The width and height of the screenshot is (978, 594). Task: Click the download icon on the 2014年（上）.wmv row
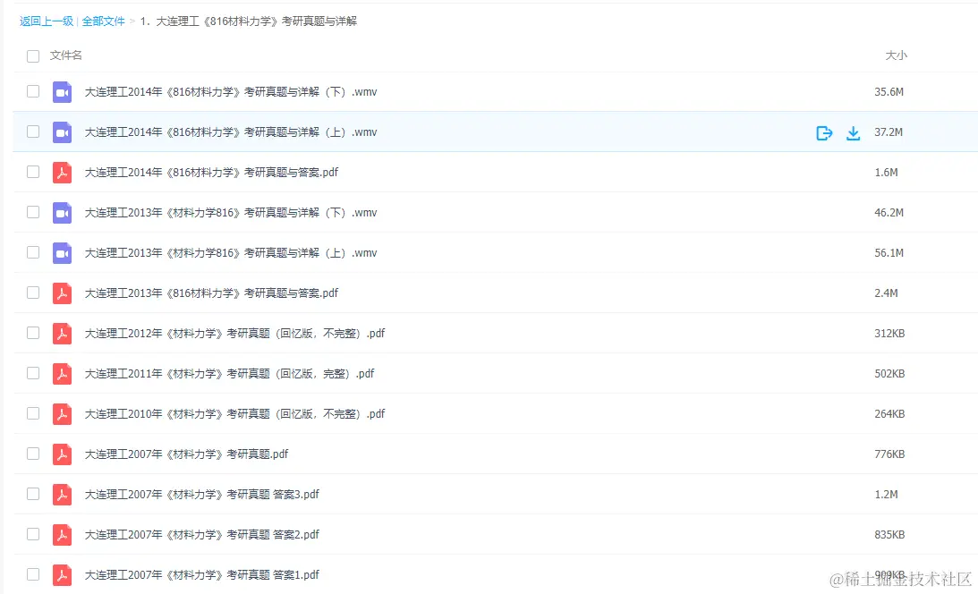[x=853, y=132]
